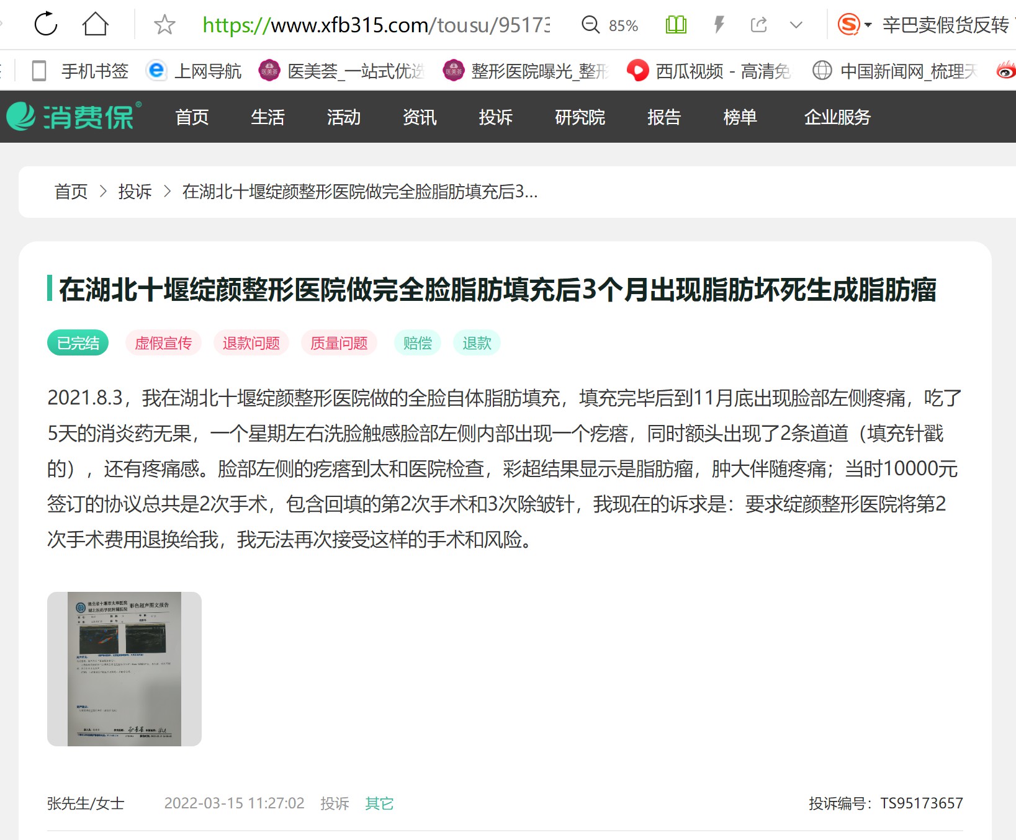Open the 研究院 navigation menu item
The height and width of the screenshot is (840, 1016).
[580, 117]
